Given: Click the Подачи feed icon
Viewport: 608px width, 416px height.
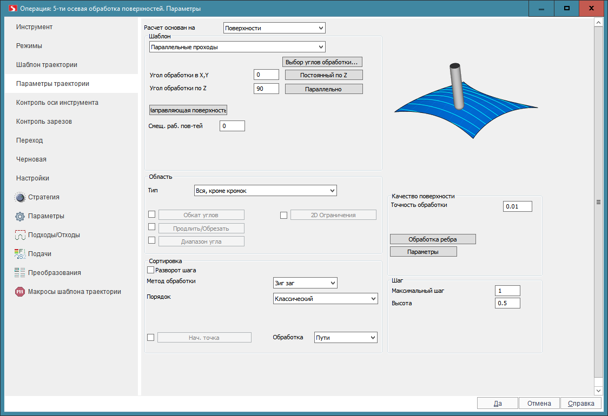Looking at the screenshot, I should (20, 254).
